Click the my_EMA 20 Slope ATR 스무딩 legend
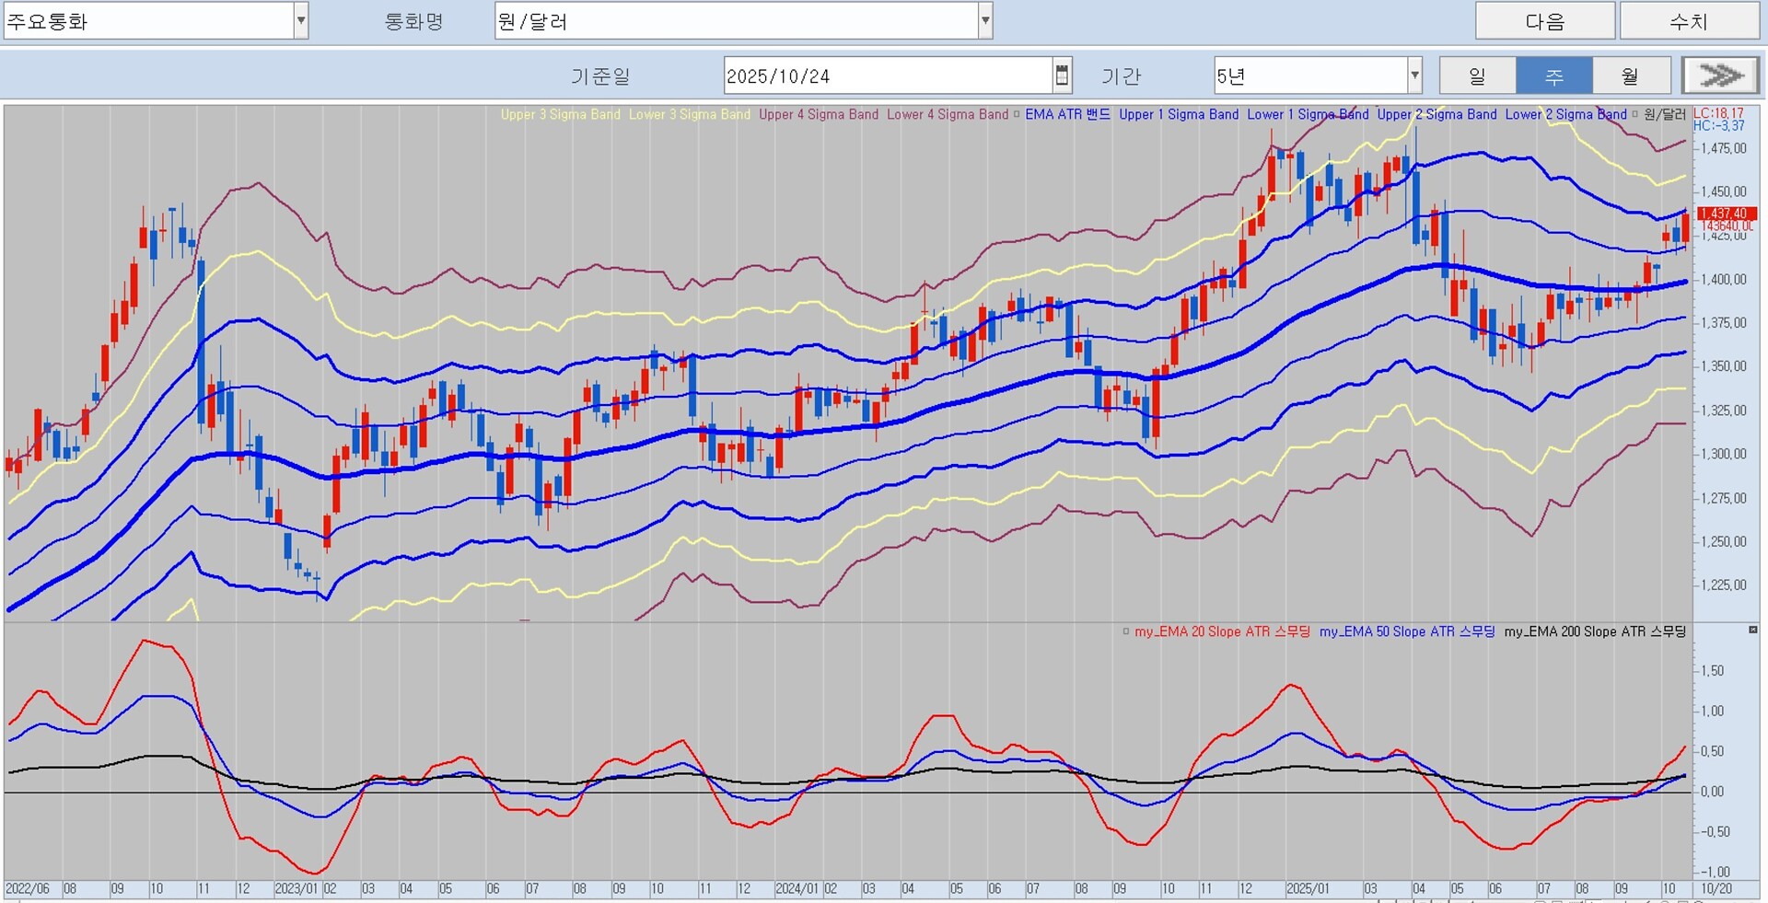The width and height of the screenshot is (1768, 903). (1222, 631)
